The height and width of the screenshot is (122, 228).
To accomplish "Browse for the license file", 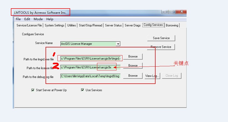I will [133, 66].
